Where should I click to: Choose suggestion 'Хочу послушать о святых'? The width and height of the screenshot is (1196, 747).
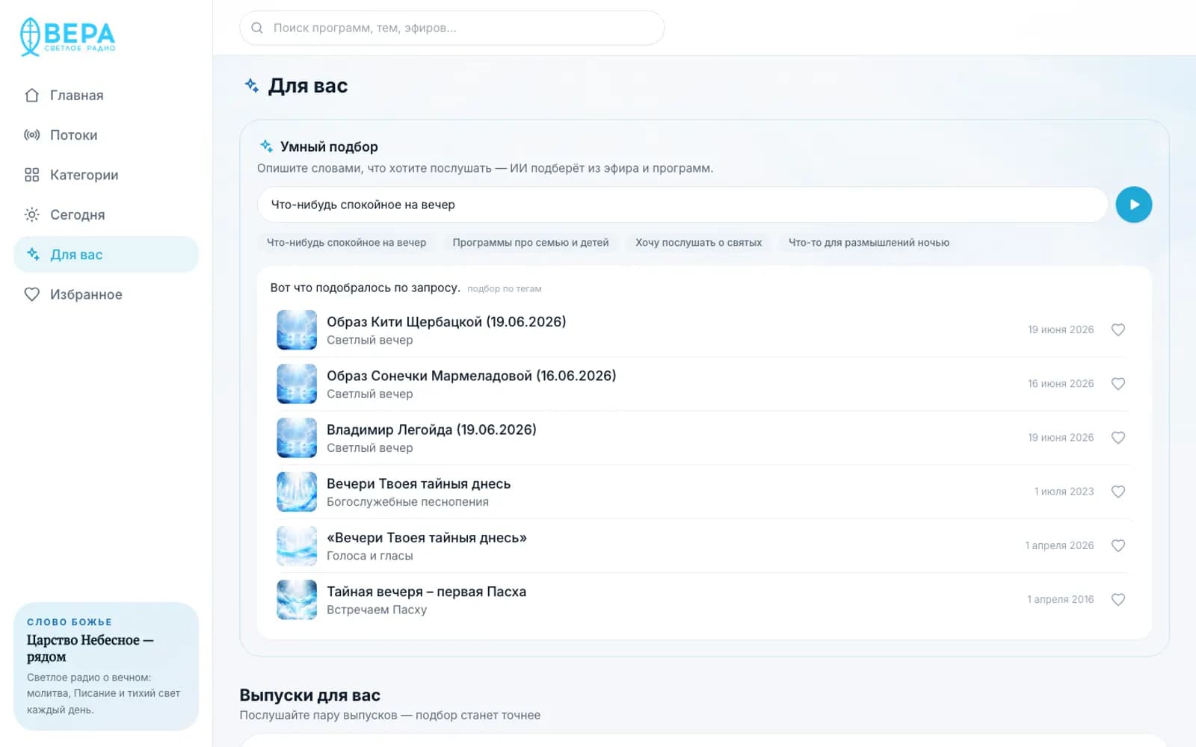coord(698,243)
